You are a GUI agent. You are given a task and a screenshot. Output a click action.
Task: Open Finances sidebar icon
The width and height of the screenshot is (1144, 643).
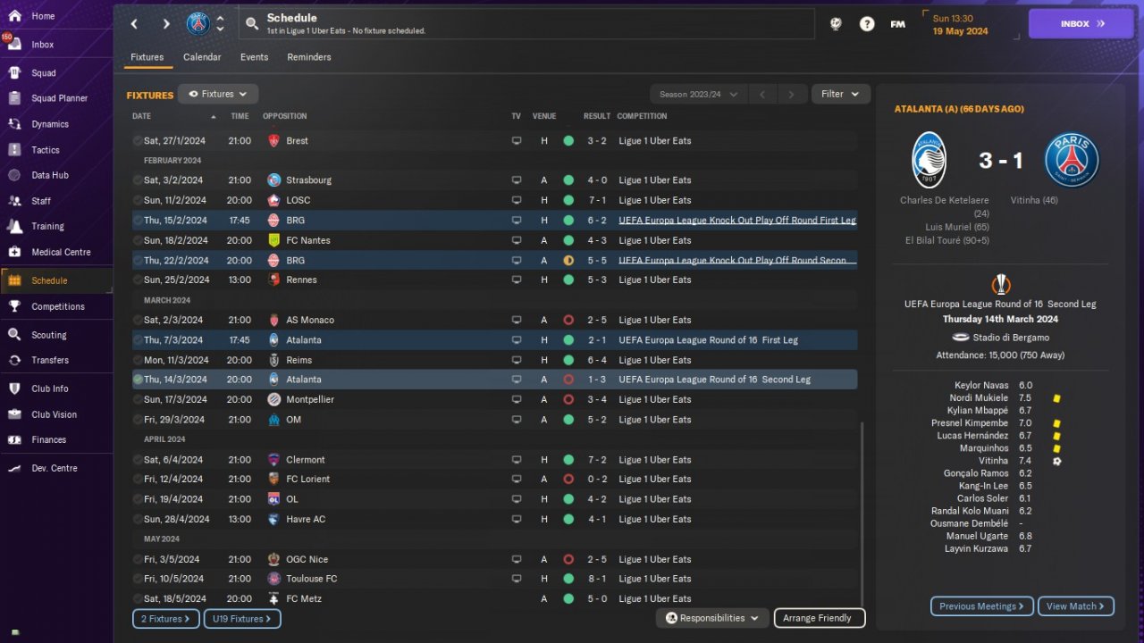click(14, 439)
